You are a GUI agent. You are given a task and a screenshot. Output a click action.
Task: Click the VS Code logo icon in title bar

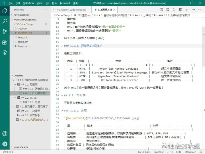(x=4, y=3)
